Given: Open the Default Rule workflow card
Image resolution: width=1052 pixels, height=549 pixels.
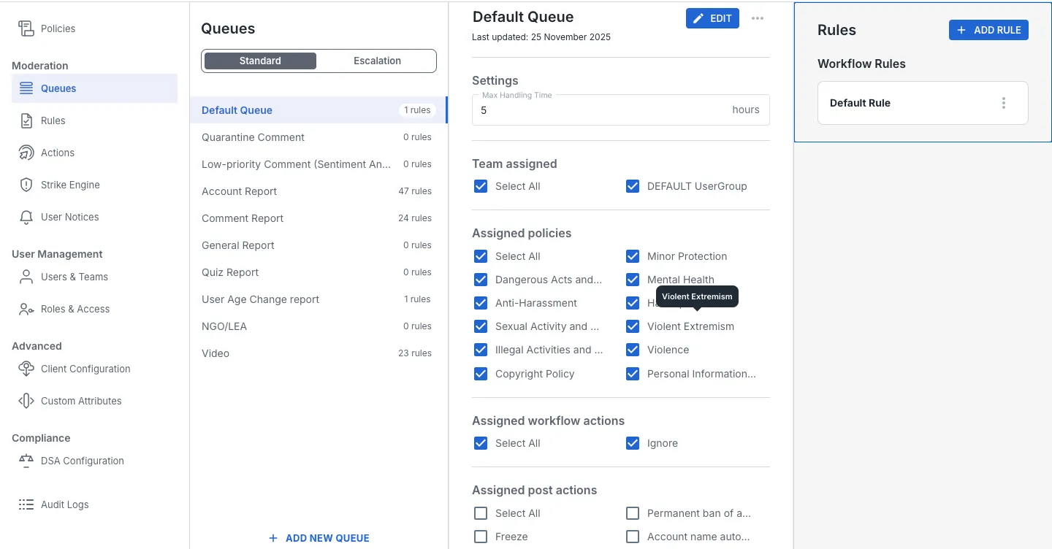Looking at the screenshot, I should (x=923, y=103).
